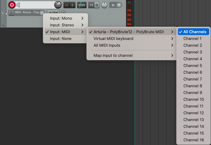Viewport: 211px width, 145px height.
Task: Toggle record monitoring speaker icon
Action: pyautogui.click(x=18, y=5)
